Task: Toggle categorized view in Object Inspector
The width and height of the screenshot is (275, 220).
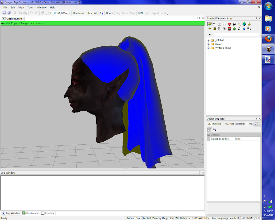Action: click(209, 130)
